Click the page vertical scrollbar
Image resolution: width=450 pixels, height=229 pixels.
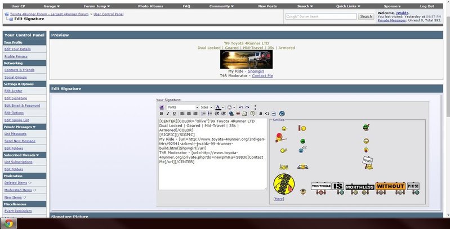click(x=448, y=109)
